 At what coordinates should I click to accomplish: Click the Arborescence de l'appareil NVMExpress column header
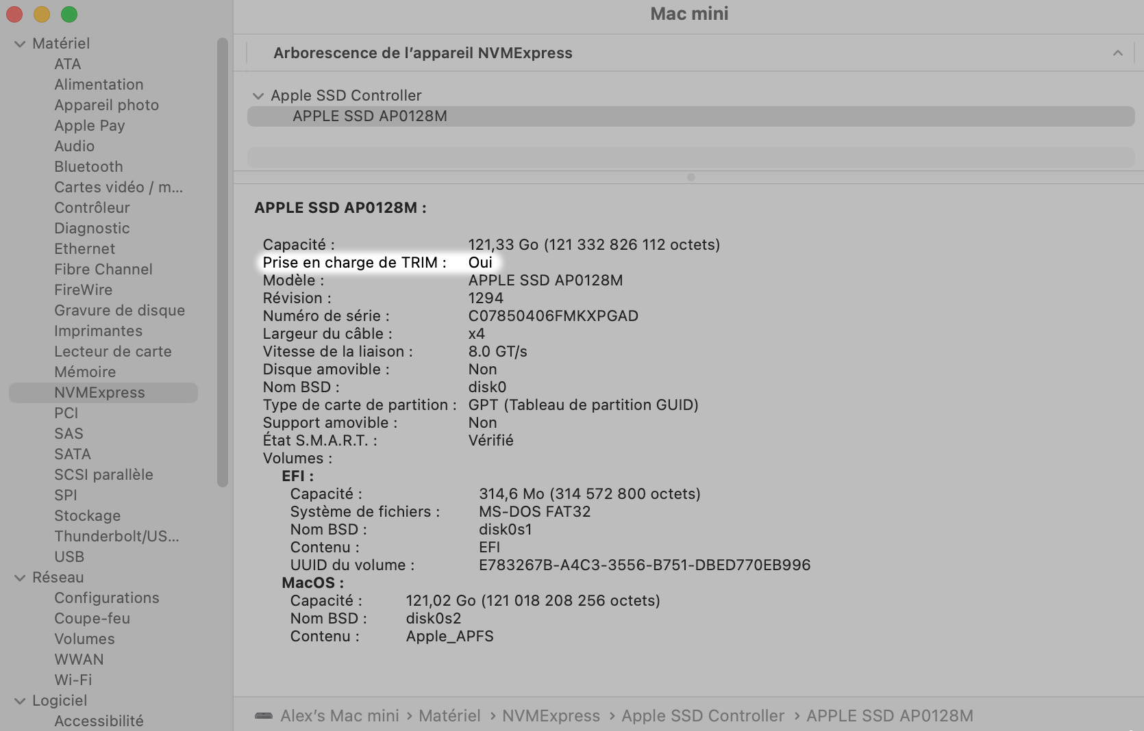coord(423,53)
